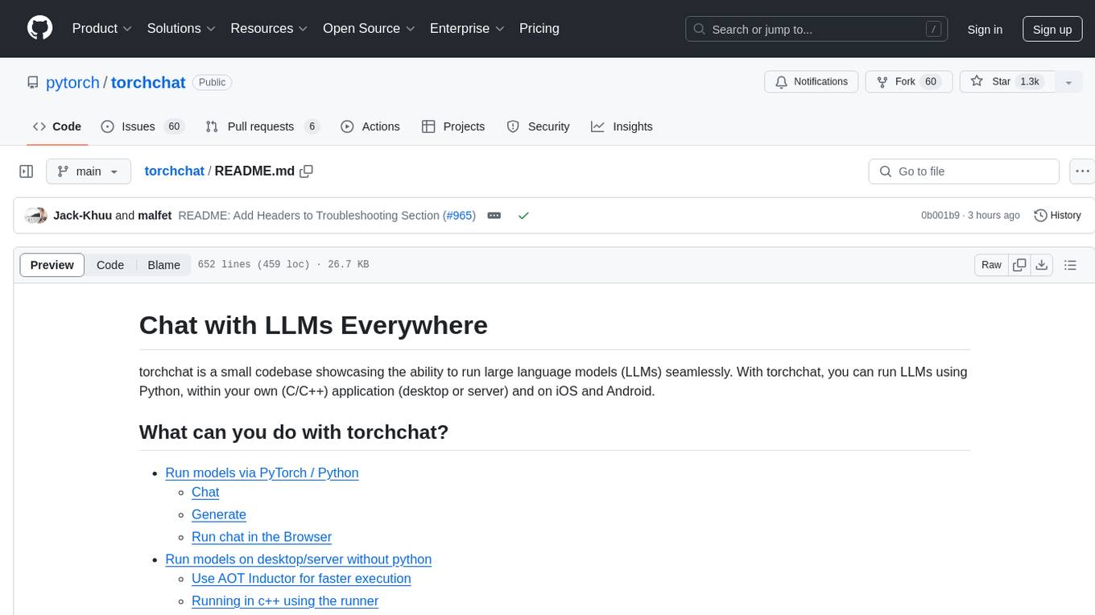View the commit status checkmark
The image size is (1095, 615).
[523, 216]
